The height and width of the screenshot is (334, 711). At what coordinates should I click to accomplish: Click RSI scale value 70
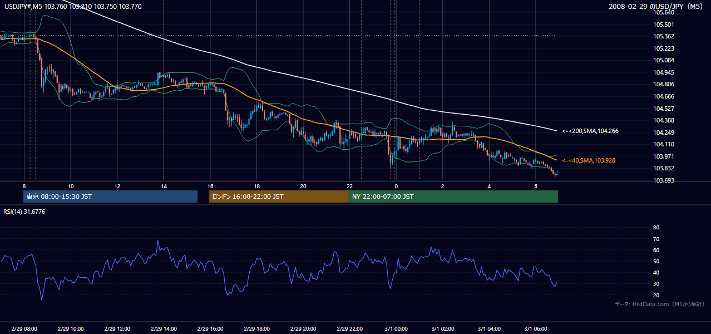(656, 239)
